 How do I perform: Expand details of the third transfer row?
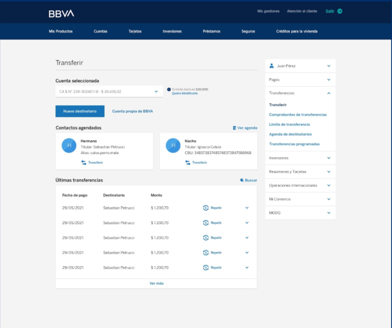coord(247,238)
